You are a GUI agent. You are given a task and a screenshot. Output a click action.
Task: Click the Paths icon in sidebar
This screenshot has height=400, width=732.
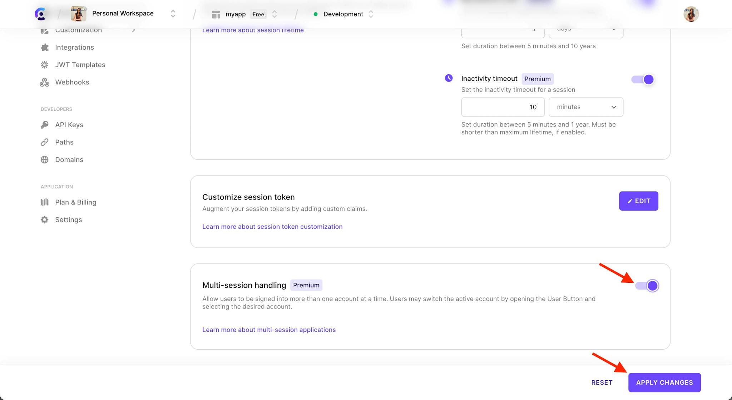[45, 142]
